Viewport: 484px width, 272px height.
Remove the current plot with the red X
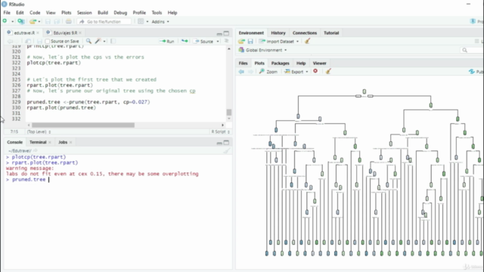click(x=315, y=71)
